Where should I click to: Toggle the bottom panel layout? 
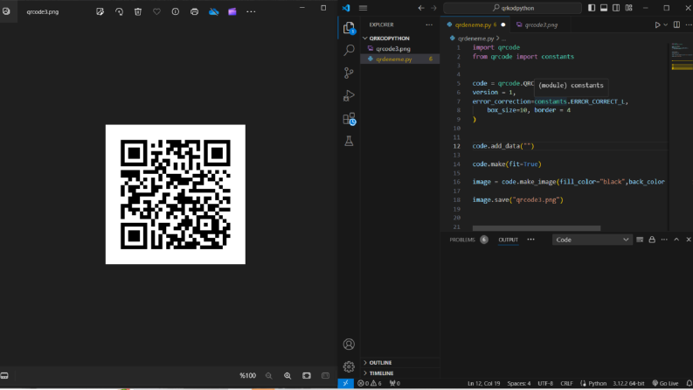coord(604,8)
